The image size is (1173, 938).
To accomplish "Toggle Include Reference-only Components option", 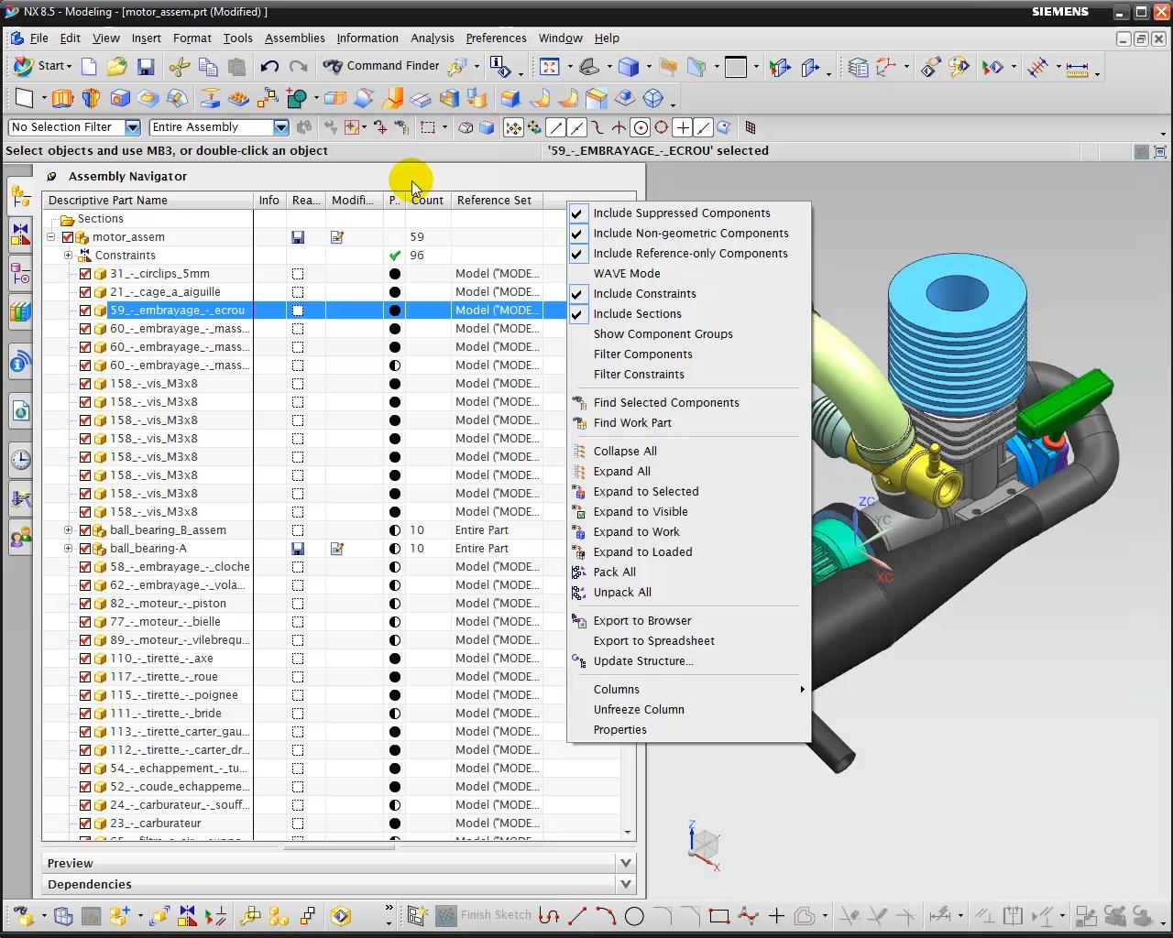I will [690, 254].
